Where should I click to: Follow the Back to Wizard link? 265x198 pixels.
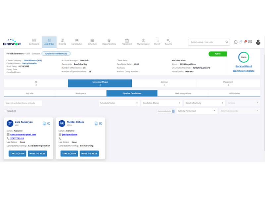[x=243, y=66]
